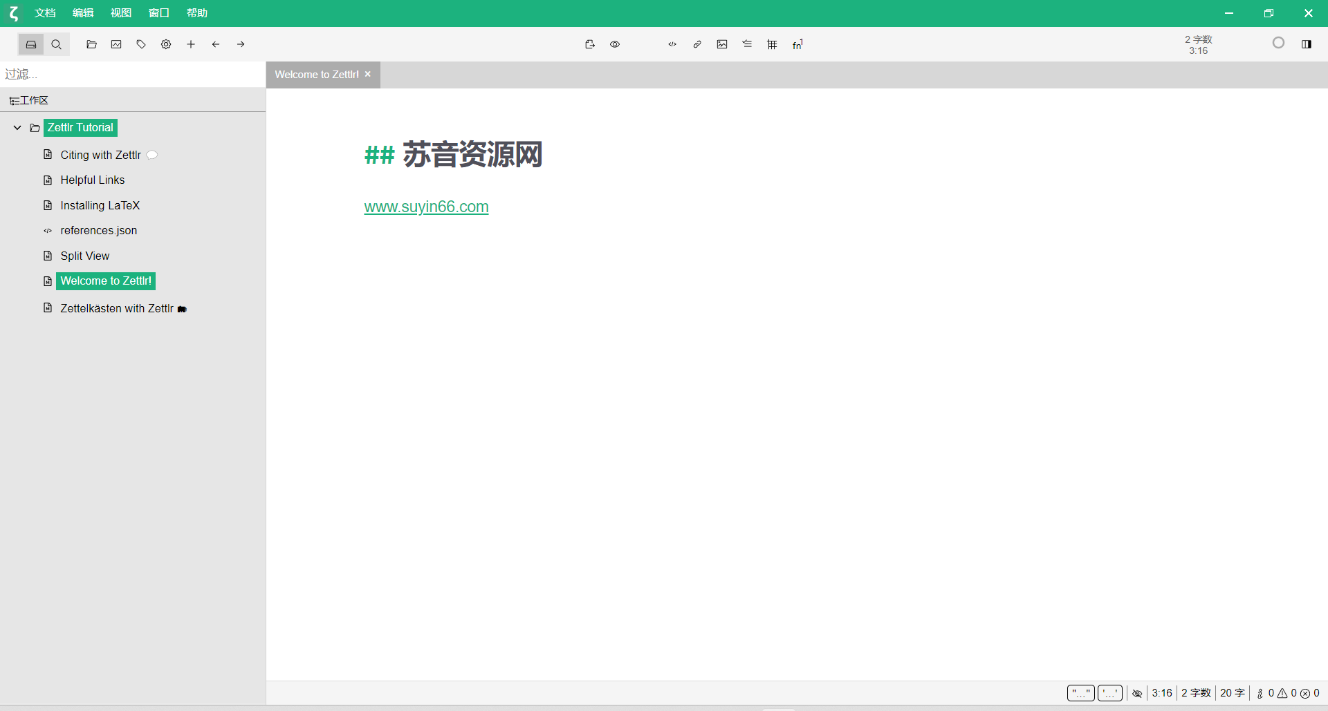Toggle the hidden characters icon in status bar
1328x711 pixels.
pos(1137,693)
